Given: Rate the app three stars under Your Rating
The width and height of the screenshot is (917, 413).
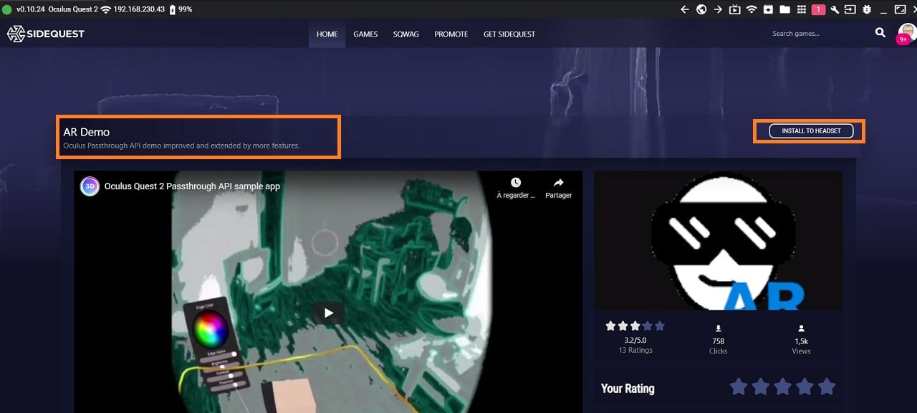Looking at the screenshot, I should [x=782, y=387].
